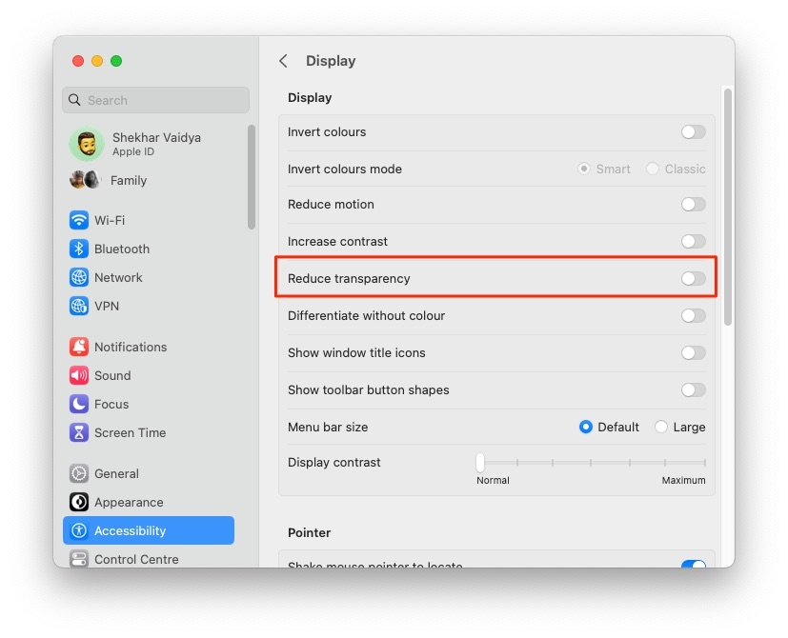Enable Show toolbar button shapes switch
This screenshot has width=788, height=638.
tap(694, 390)
